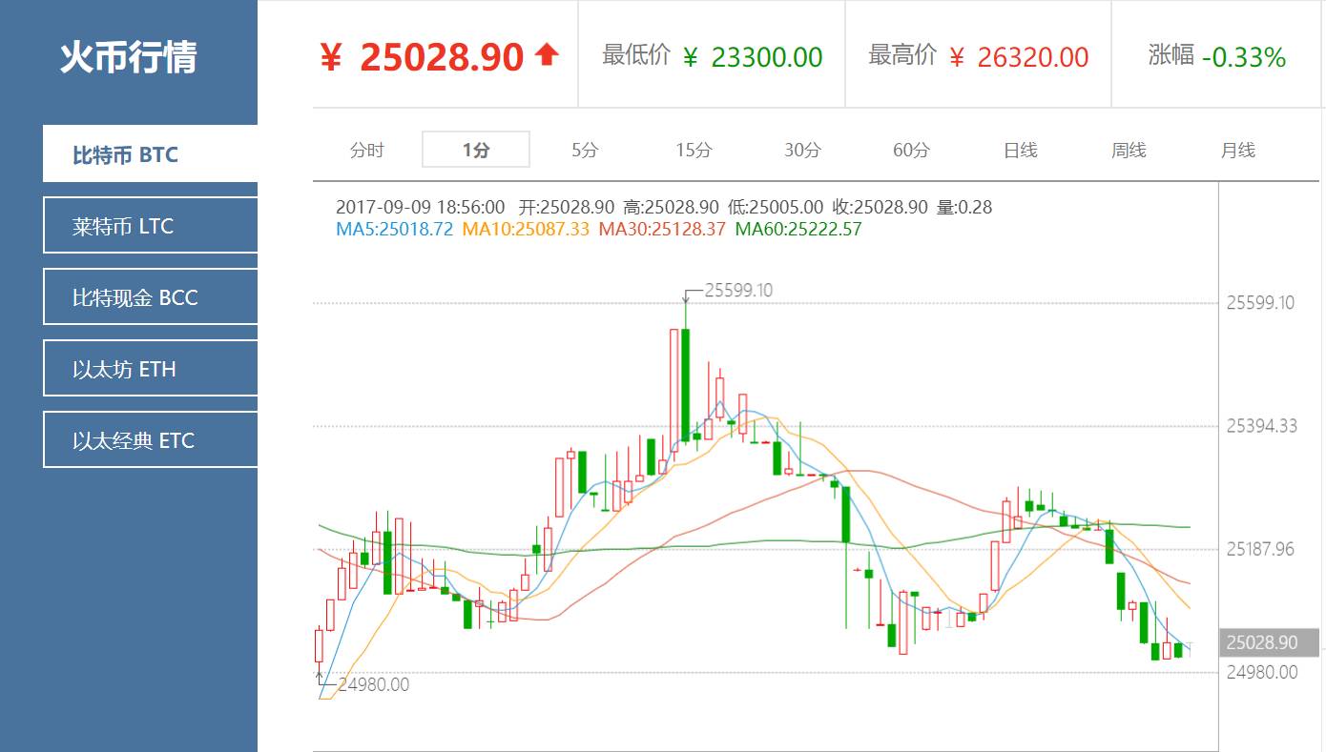Click the 量:0.28 volume readout
1326x752 pixels.
click(x=964, y=207)
